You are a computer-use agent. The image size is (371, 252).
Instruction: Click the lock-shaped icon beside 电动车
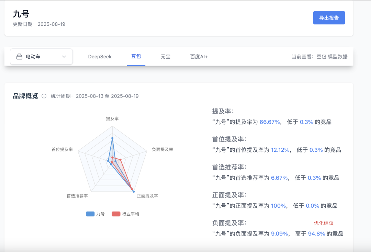pyautogui.click(x=19, y=57)
